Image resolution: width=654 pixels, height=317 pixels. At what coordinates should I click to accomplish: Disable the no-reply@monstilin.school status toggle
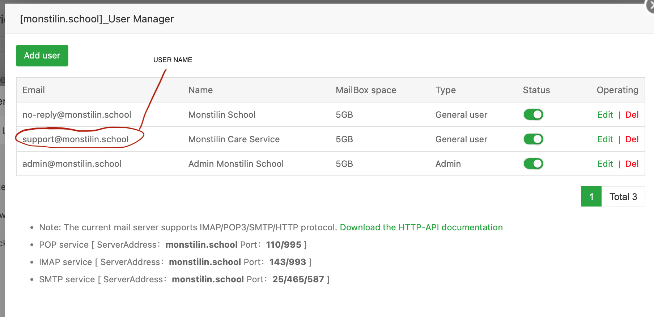pos(533,115)
